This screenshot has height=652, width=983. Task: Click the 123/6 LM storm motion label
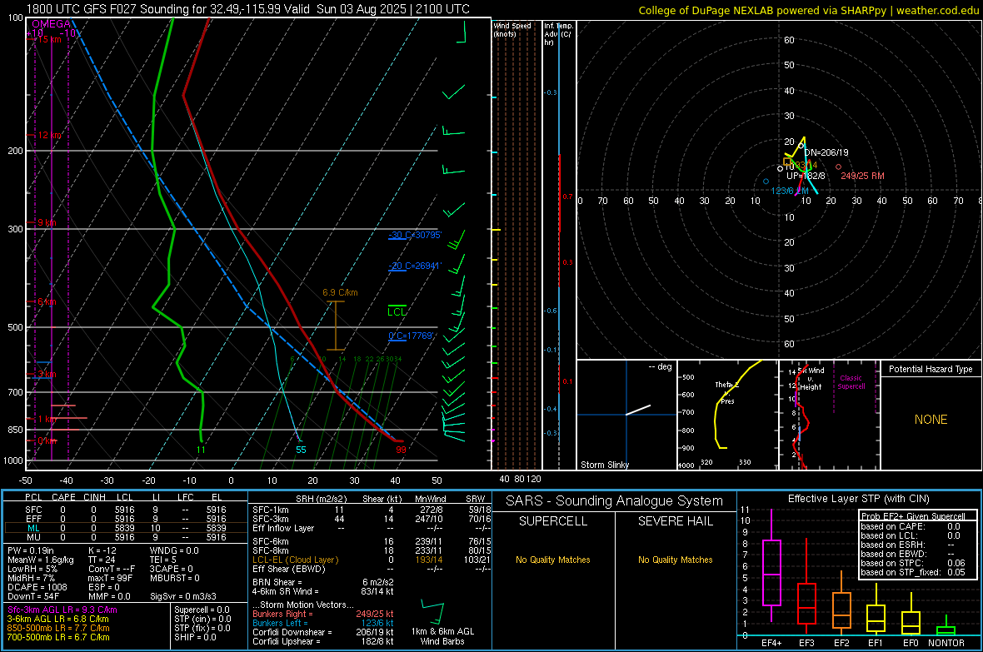[x=789, y=191]
